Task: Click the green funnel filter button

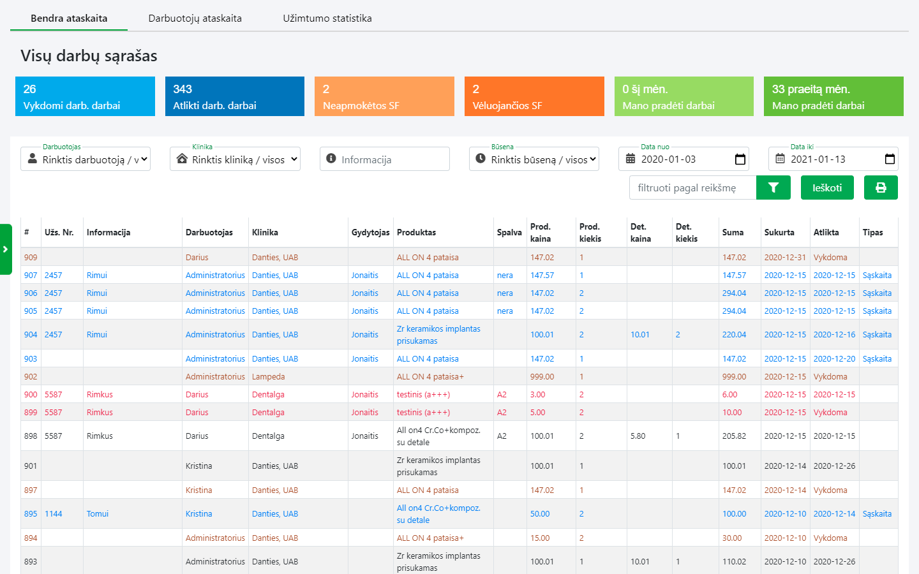Action: tap(773, 188)
